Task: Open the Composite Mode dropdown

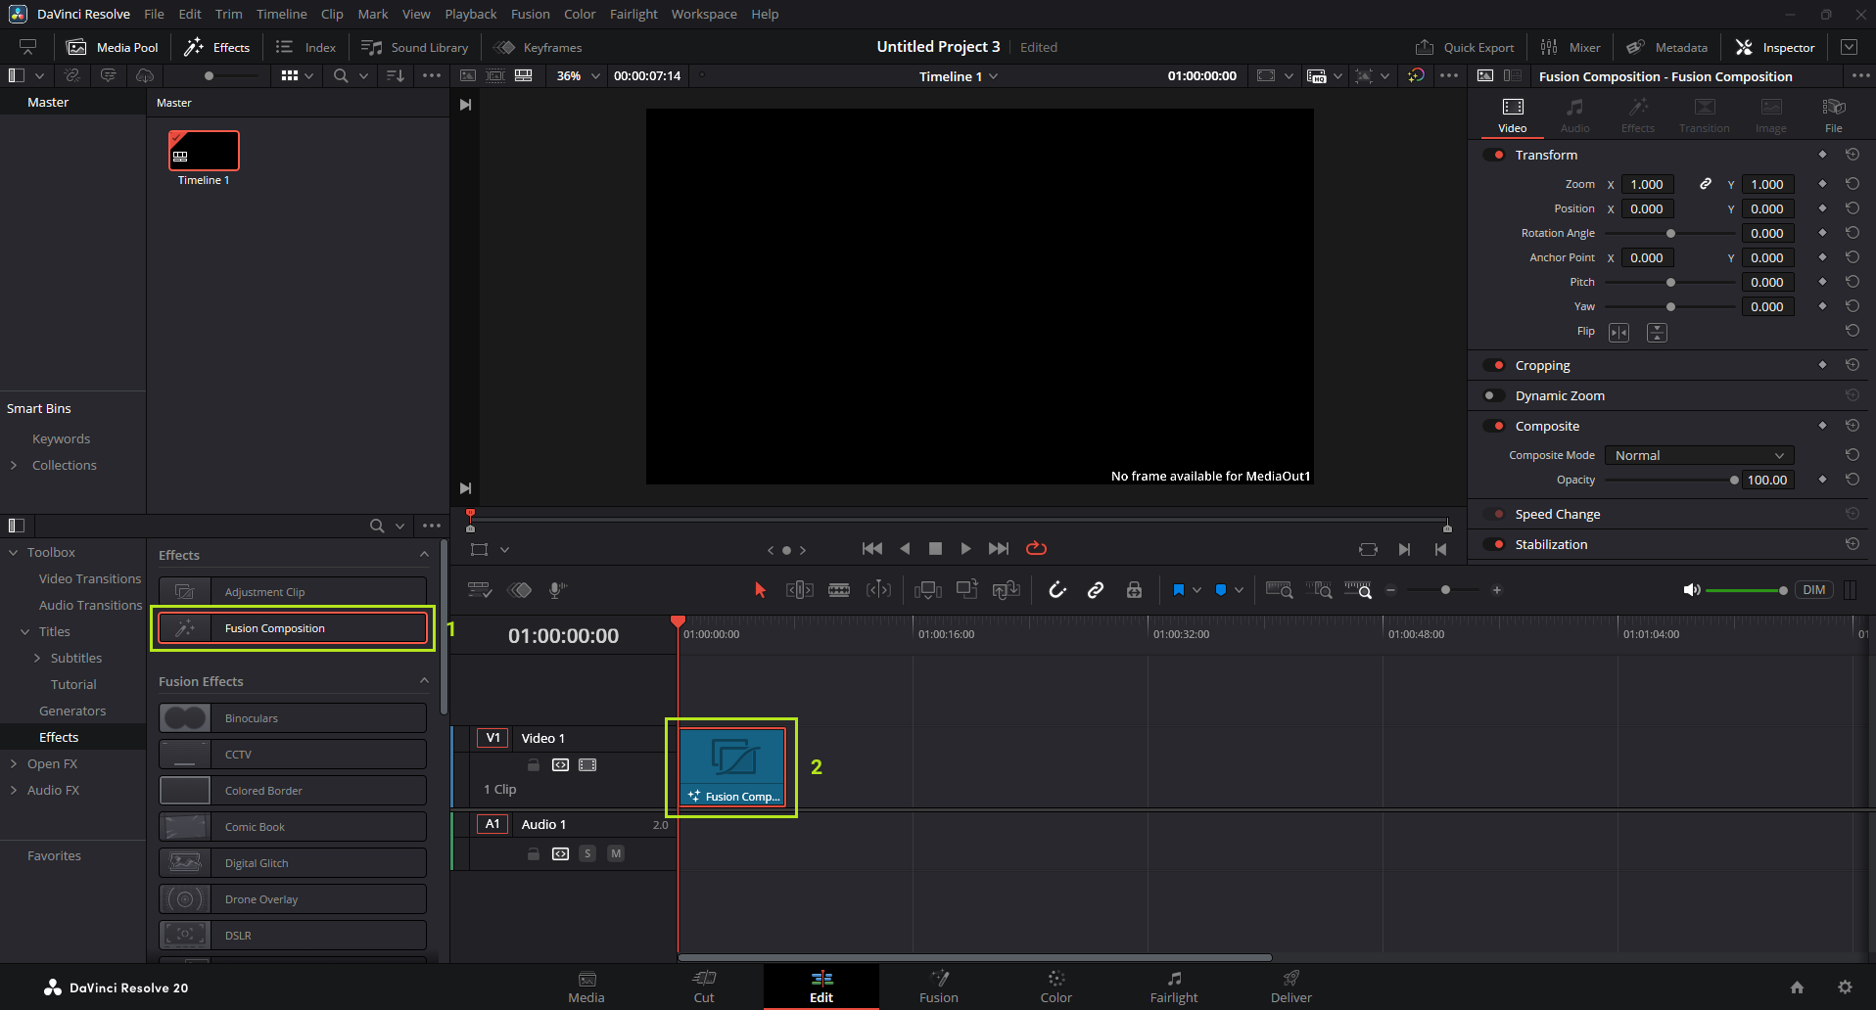Action: tap(1699, 456)
